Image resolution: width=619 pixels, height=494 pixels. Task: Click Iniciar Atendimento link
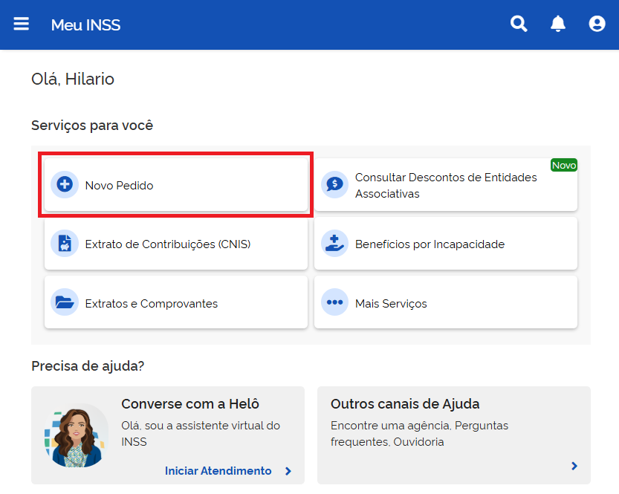click(x=218, y=471)
